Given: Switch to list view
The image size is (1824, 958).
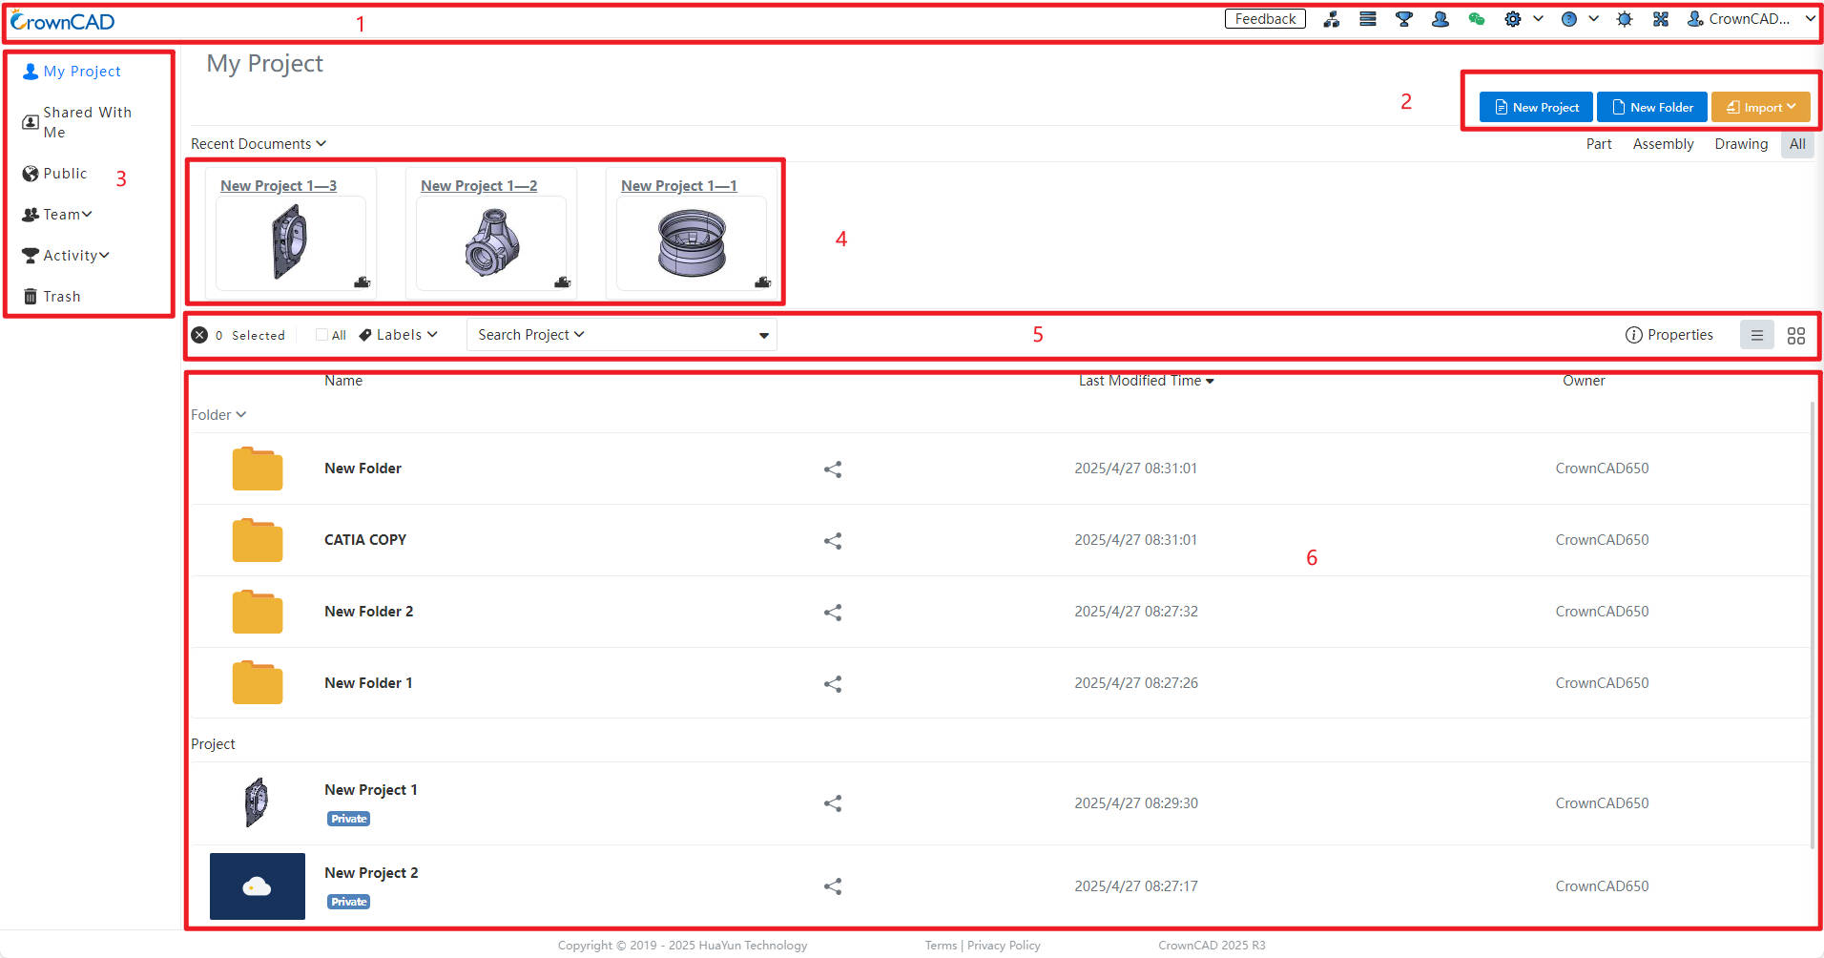Looking at the screenshot, I should tap(1757, 335).
